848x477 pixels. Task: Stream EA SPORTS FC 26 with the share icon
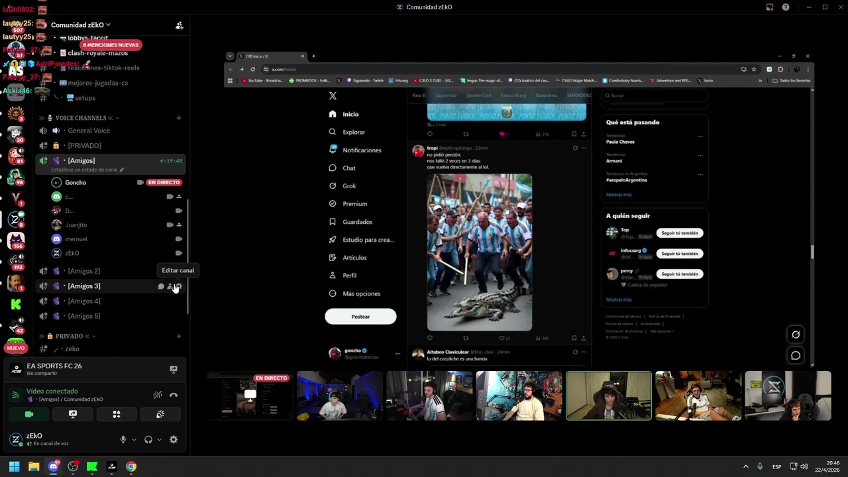pos(174,370)
